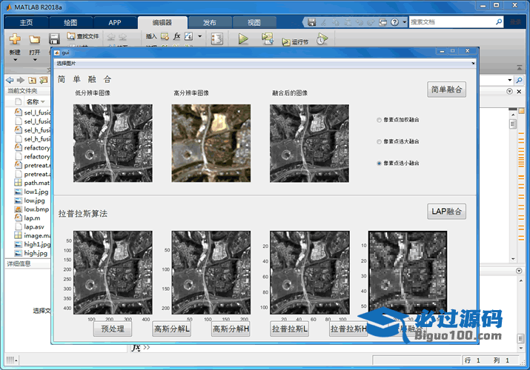
Task: Select 像素点加权融合 radio button
Action: pyautogui.click(x=379, y=120)
